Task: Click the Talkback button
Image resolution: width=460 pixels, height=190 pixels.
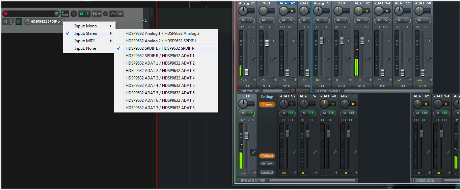Action: [267, 156]
